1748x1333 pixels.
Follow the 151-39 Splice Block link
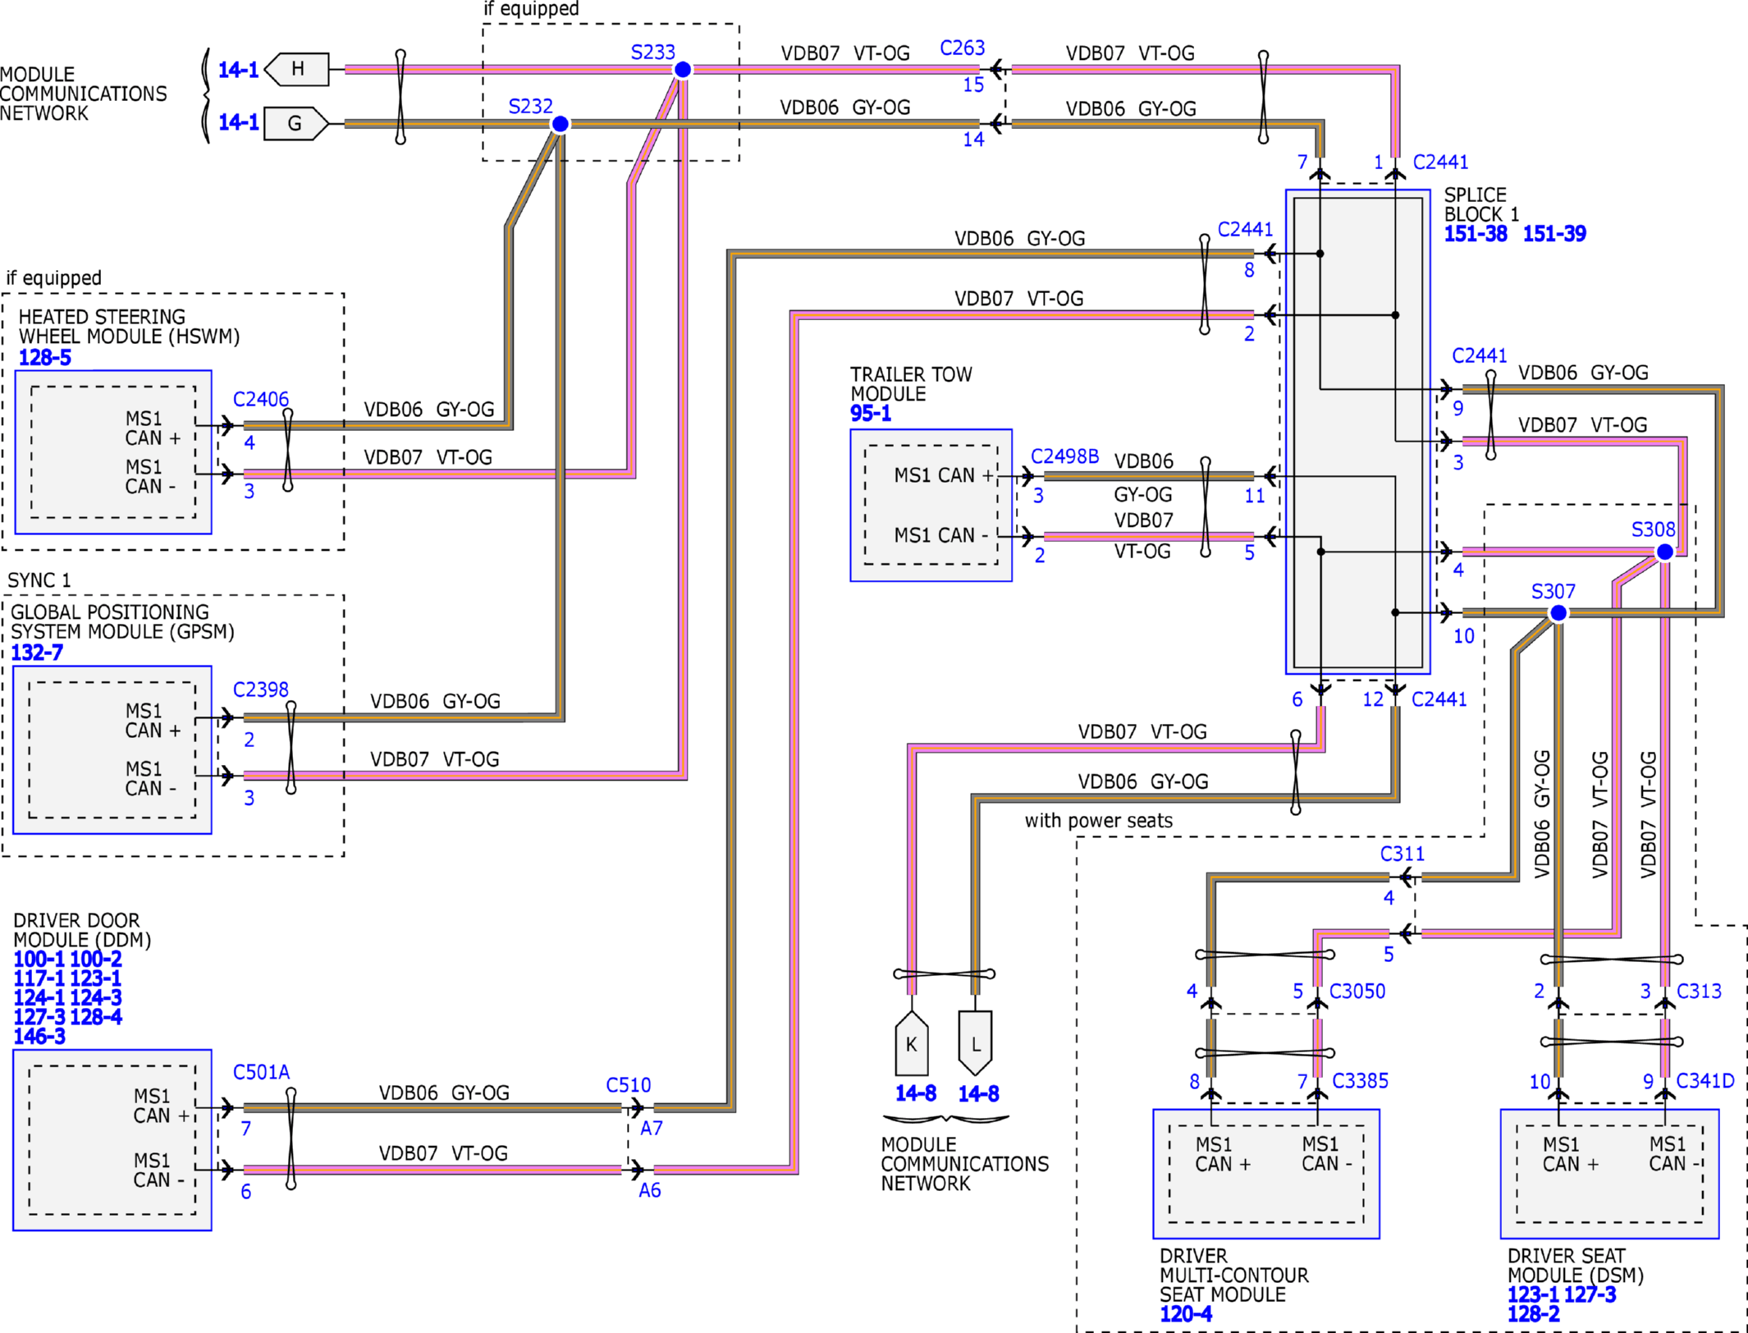pos(1554,234)
